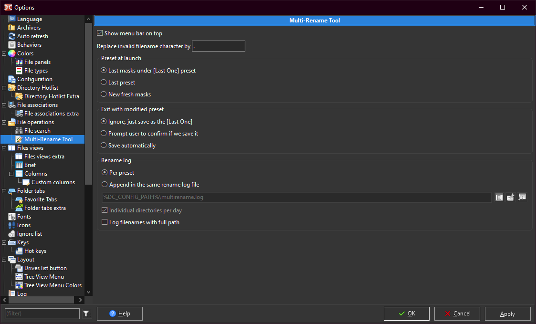Viewport: 536px width, 324px height.
Task: Open the Hot keys settings page
Action: (x=35, y=251)
